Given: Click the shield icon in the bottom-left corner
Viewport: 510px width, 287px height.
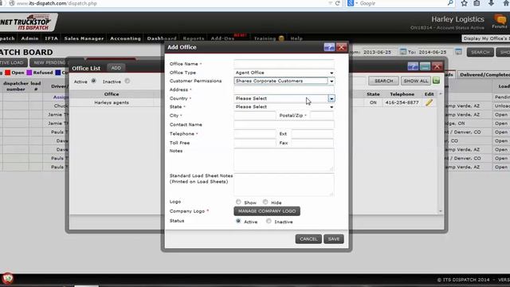Looking at the screenshot, I should 7,278.
